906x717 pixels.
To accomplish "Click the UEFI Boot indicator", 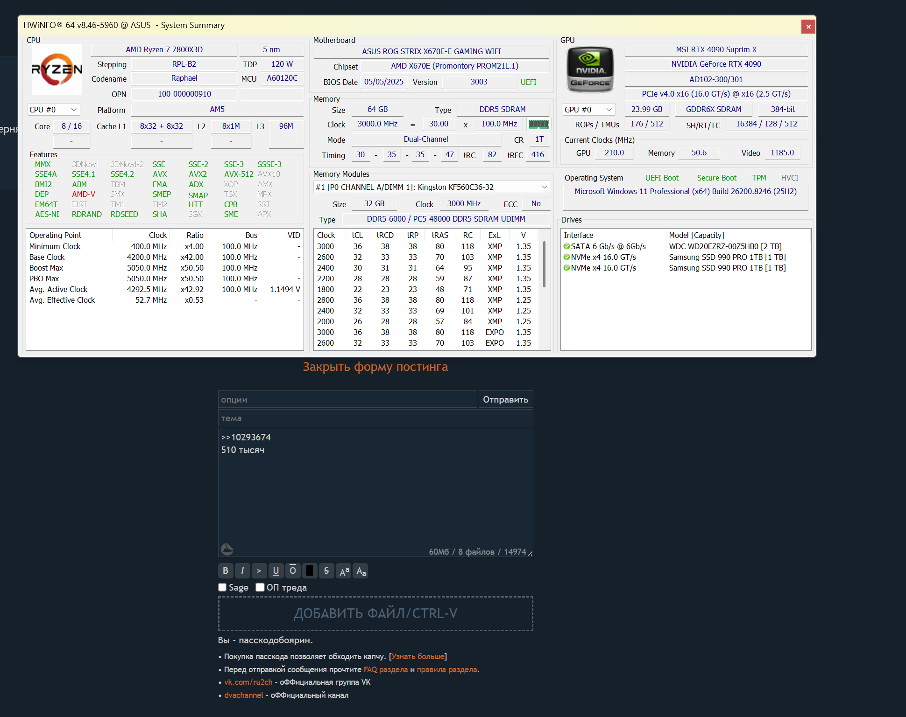I will (x=662, y=178).
